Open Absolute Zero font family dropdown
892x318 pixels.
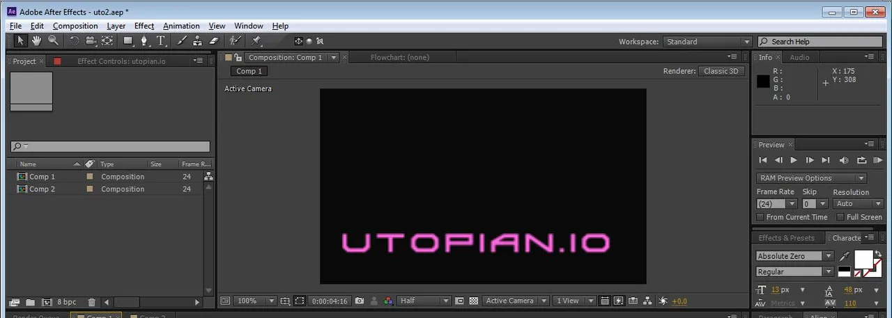[x=794, y=256]
